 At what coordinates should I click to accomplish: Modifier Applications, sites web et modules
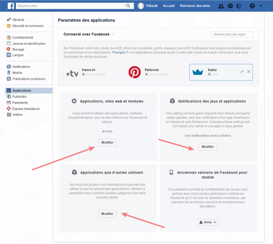(107, 142)
